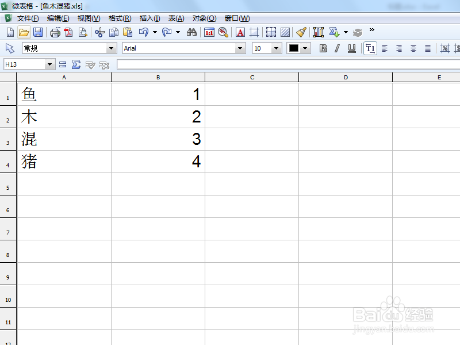Open the 常规 style dropdown
460x345 pixels.
pyautogui.click(x=111, y=48)
